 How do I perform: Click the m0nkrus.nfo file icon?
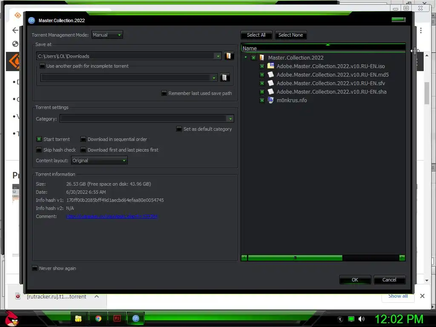click(x=270, y=100)
